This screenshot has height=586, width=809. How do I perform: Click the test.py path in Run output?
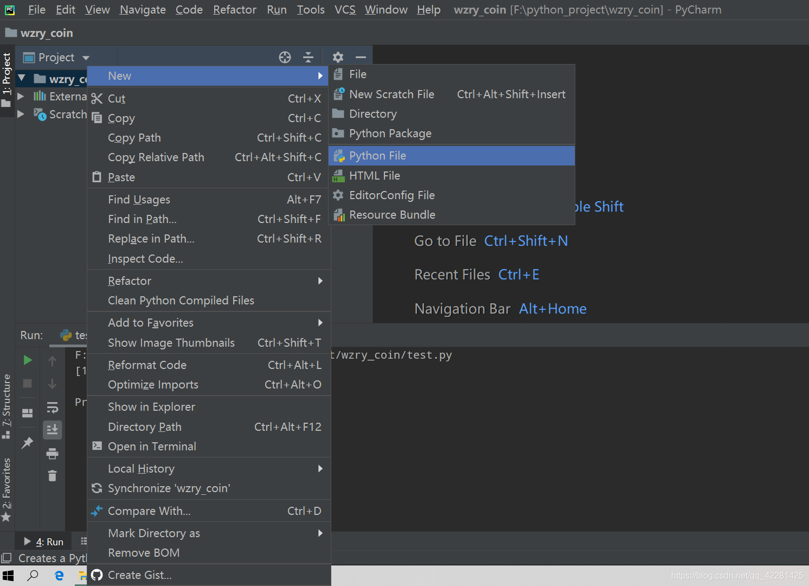click(391, 355)
